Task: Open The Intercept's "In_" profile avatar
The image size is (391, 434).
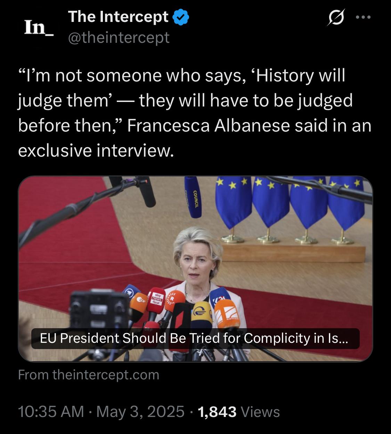Action: (38, 27)
